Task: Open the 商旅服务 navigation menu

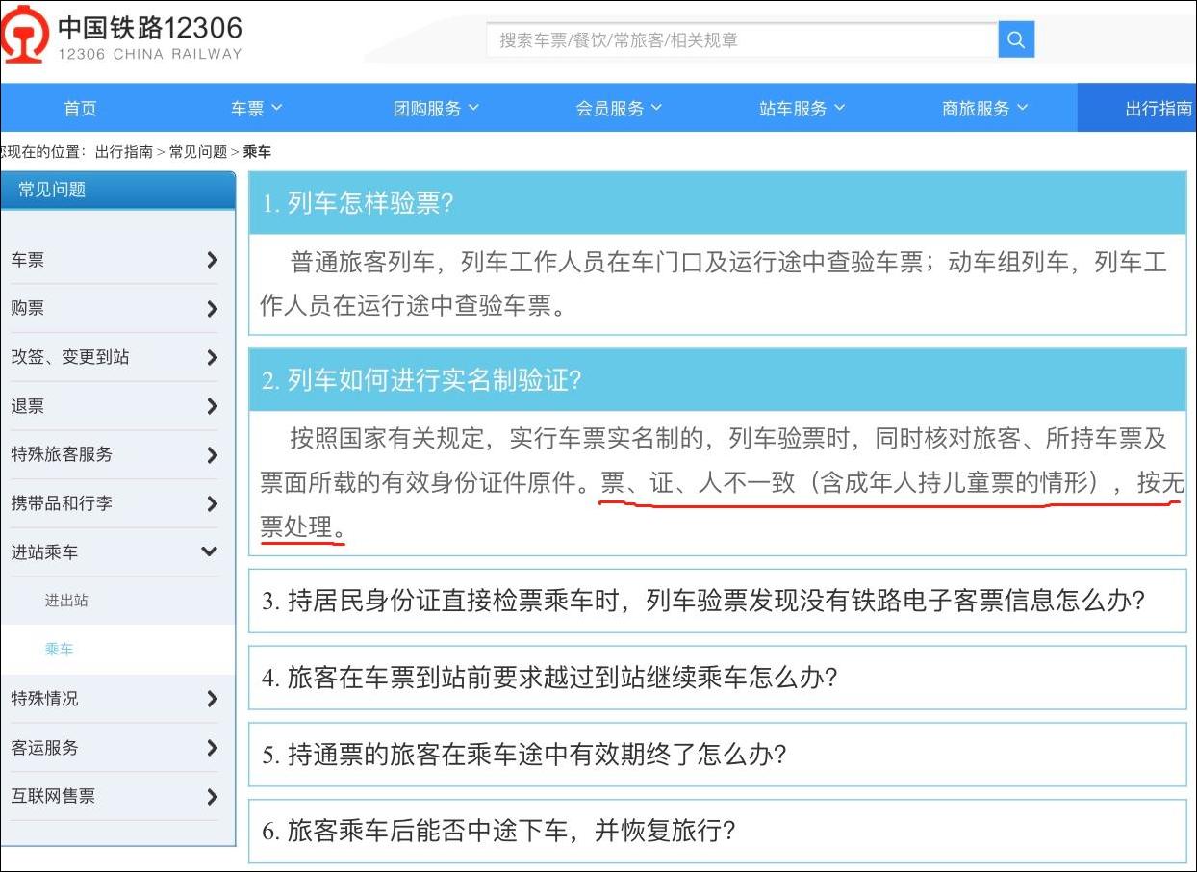Action: (984, 109)
